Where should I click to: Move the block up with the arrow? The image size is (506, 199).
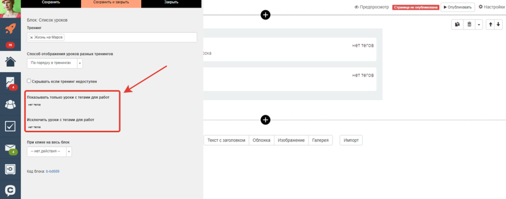click(x=491, y=24)
